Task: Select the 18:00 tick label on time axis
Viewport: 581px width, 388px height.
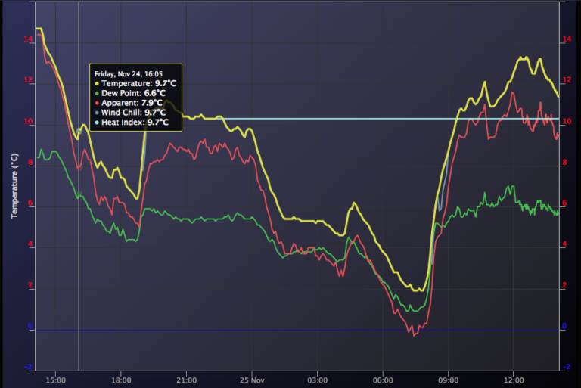Action: (121, 380)
